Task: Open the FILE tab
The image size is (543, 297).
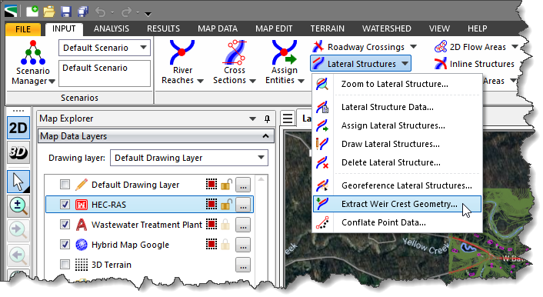Action: [x=23, y=28]
